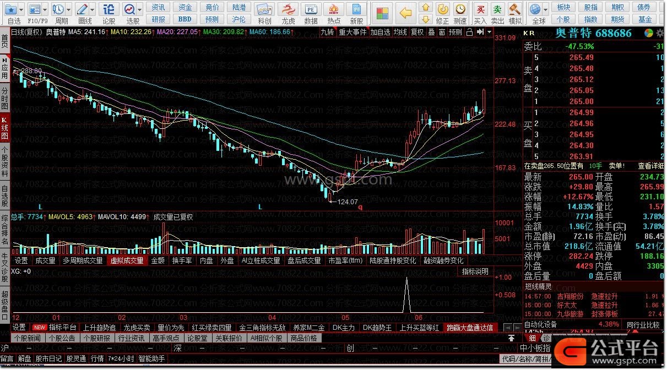Select 龙虎买卖 formula tab
The width and height of the screenshot is (667, 370).
point(137,327)
